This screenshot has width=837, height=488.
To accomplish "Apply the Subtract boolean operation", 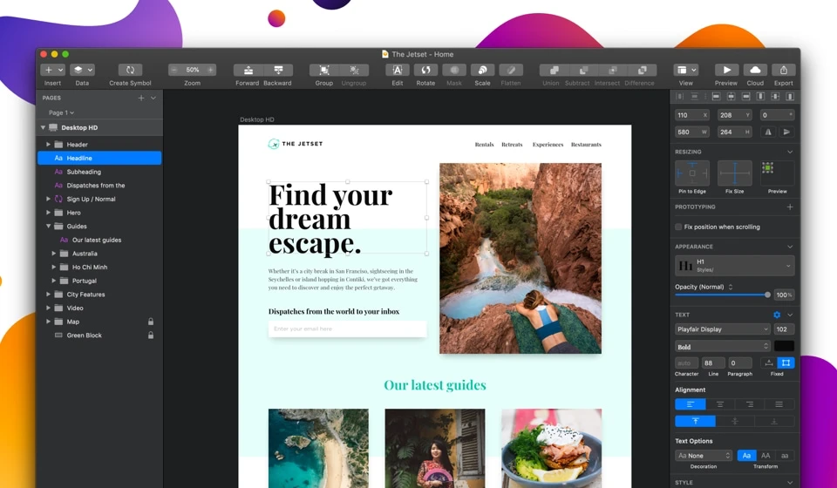I will pos(583,70).
